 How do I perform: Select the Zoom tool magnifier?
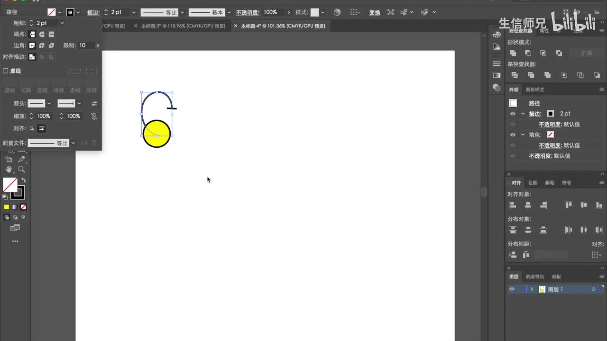pyautogui.click(x=21, y=170)
